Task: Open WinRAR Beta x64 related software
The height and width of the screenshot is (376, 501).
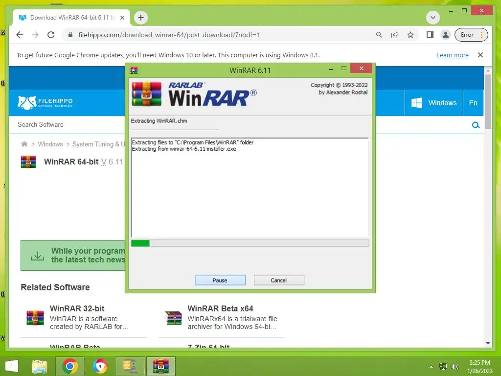Action: click(221, 308)
